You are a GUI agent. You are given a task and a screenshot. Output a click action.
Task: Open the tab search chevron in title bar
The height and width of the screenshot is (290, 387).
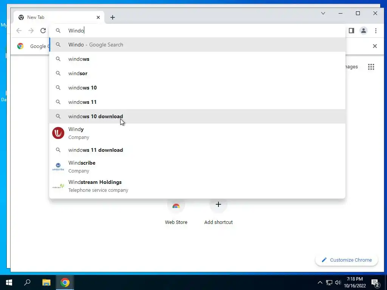tap(323, 13)
